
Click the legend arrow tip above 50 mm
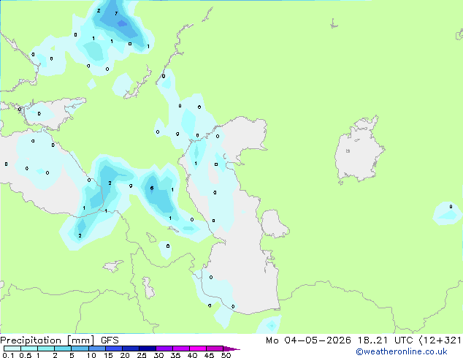click(231, 349)
